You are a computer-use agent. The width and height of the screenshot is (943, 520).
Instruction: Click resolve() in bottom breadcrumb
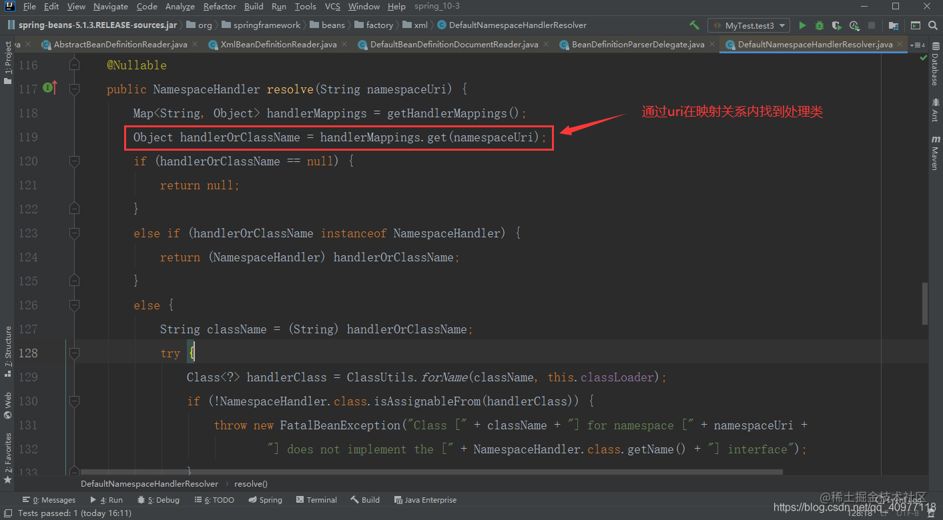click(x=251, y=484)
